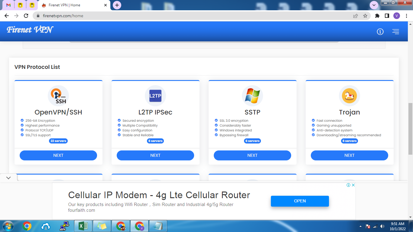Open pinned Chrome in taskbar
The height and width of the screenshot is (232, 413).
click(x=27, y=226)
